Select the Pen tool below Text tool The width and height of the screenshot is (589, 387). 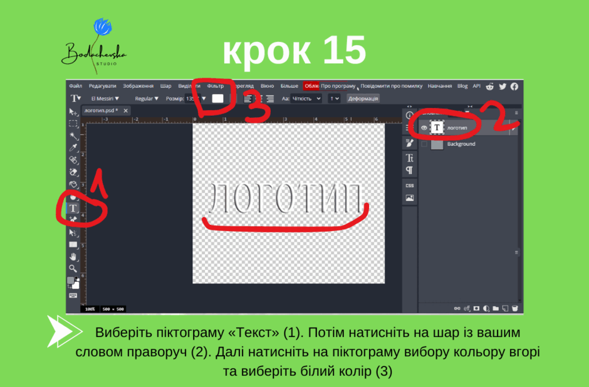pos(73,219)
